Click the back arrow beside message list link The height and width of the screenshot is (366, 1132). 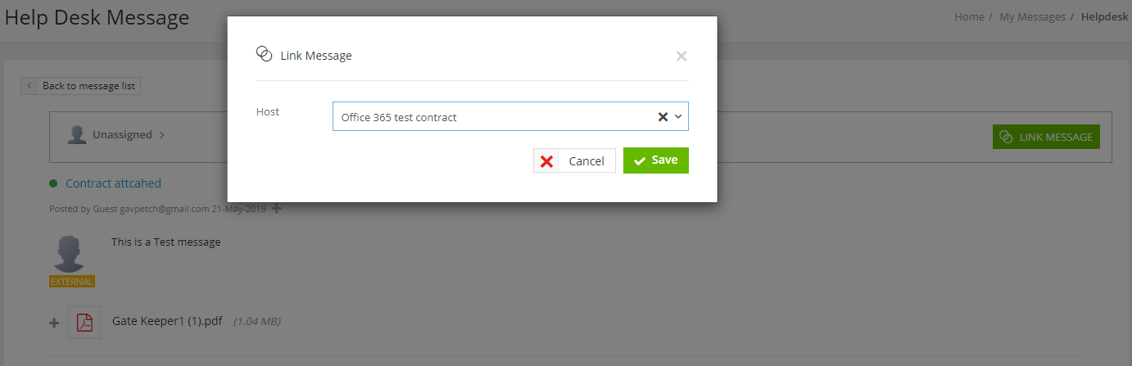[x=29, y=85]
